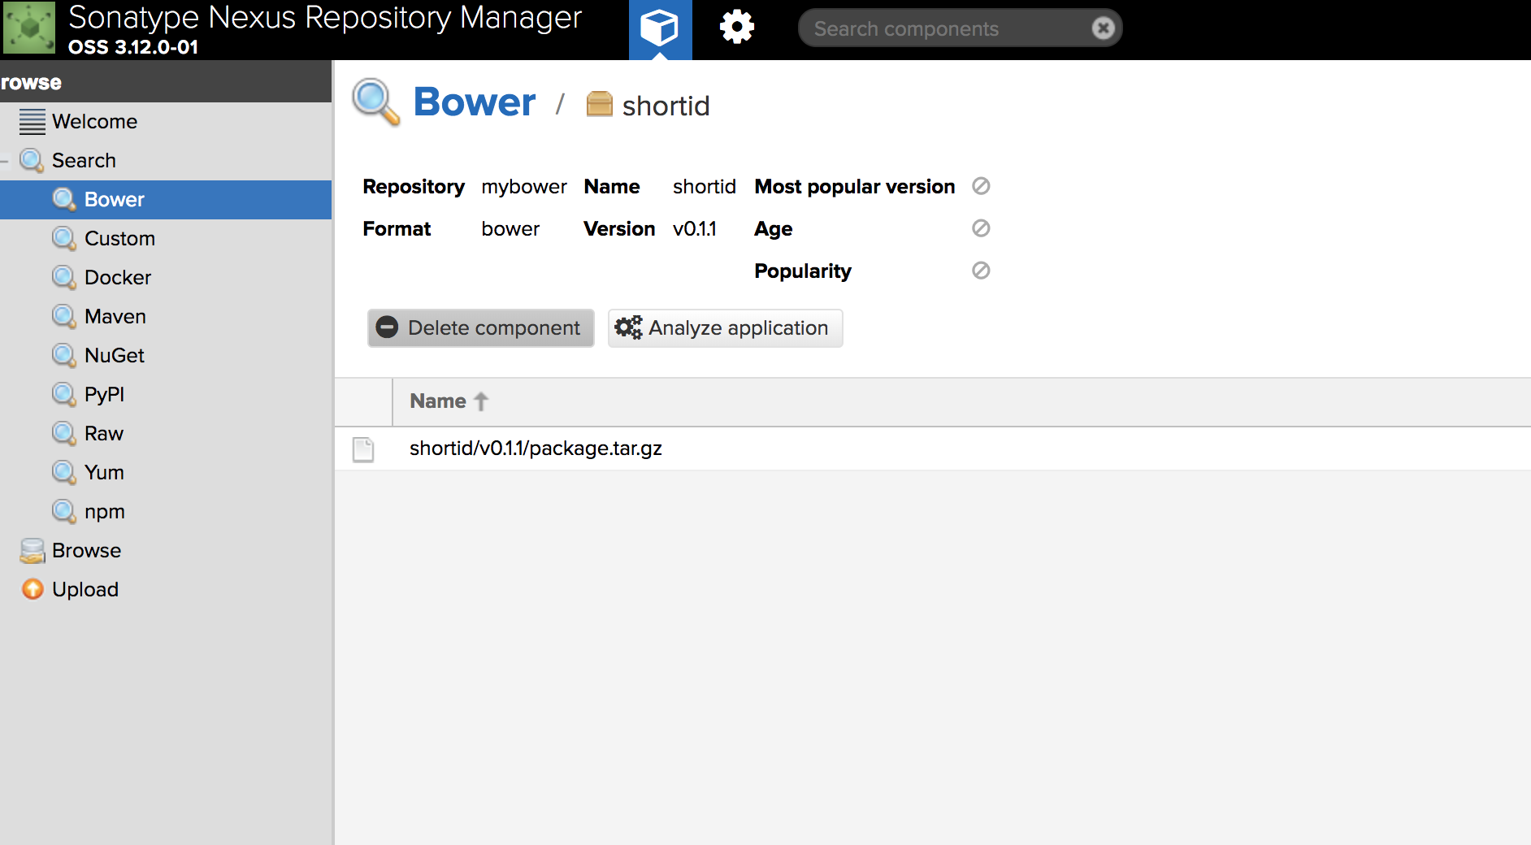Collapse the Search tree node
Screen dimensions: 1531x845
(5, 161)
